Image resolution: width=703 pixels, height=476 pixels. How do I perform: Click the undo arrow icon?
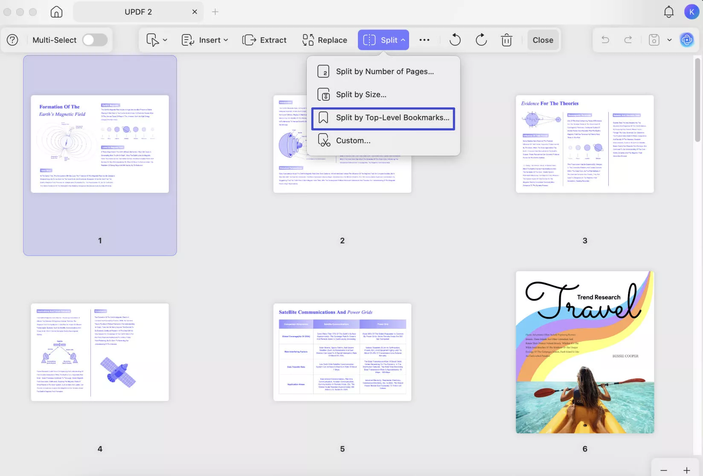coord(605,40)
